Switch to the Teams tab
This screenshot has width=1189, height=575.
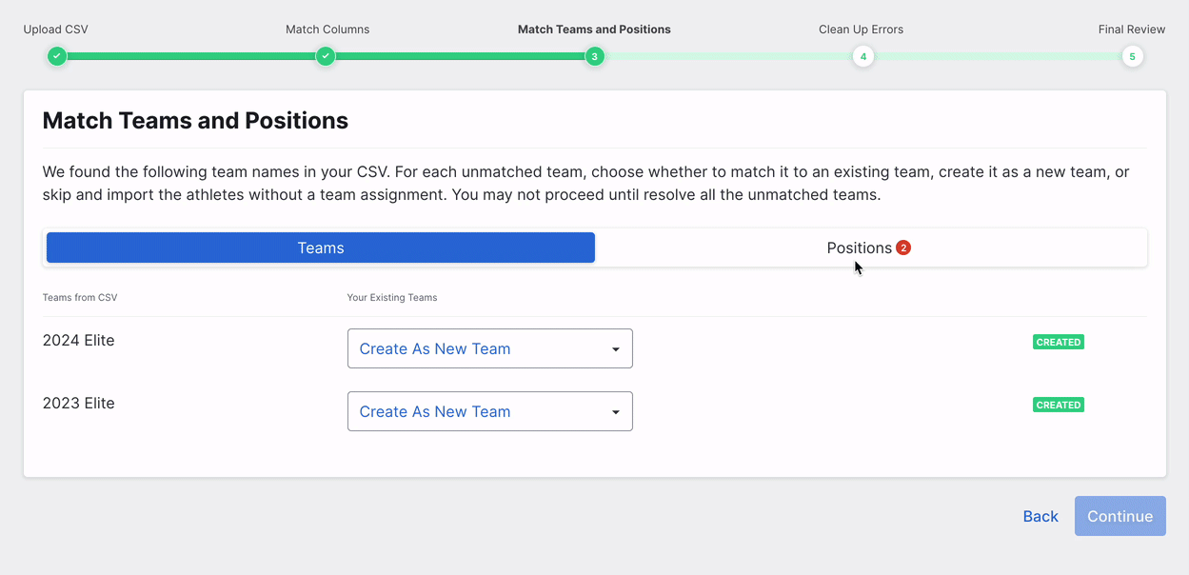(320, 248)
